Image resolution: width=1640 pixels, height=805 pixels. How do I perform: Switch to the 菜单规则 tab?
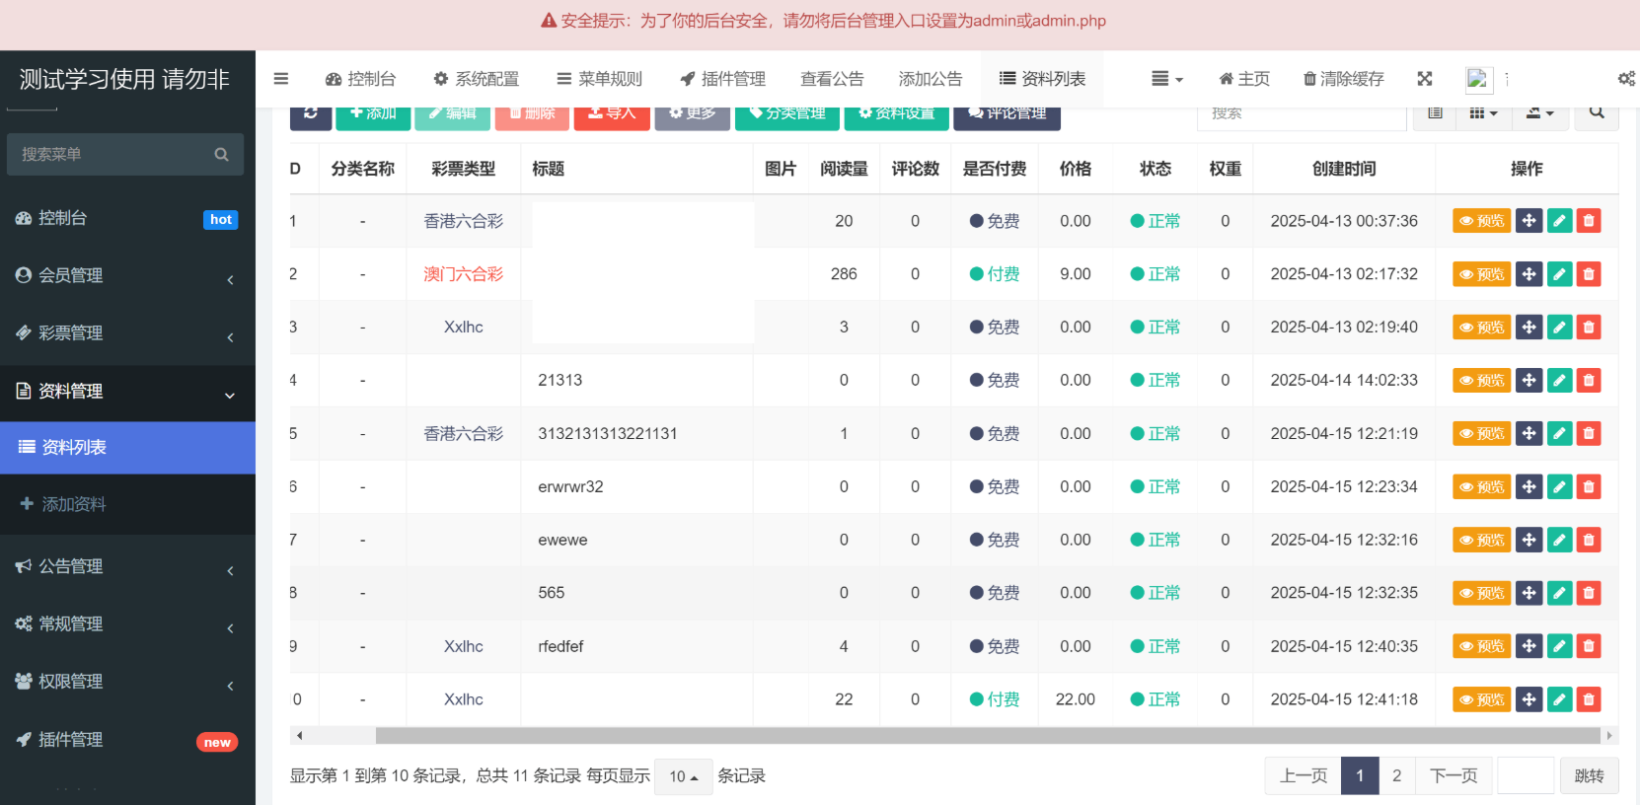(599, 79)
